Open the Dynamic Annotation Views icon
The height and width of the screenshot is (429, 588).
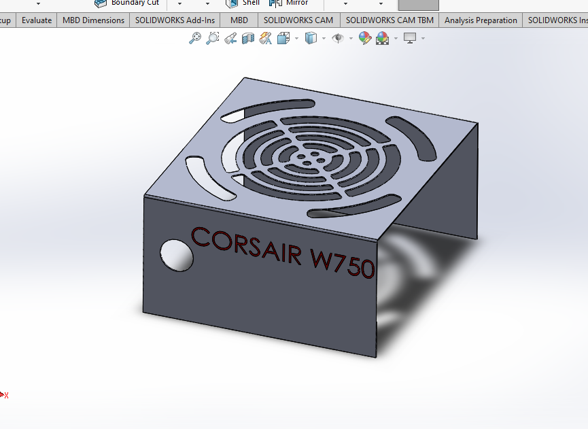[266, 39]
